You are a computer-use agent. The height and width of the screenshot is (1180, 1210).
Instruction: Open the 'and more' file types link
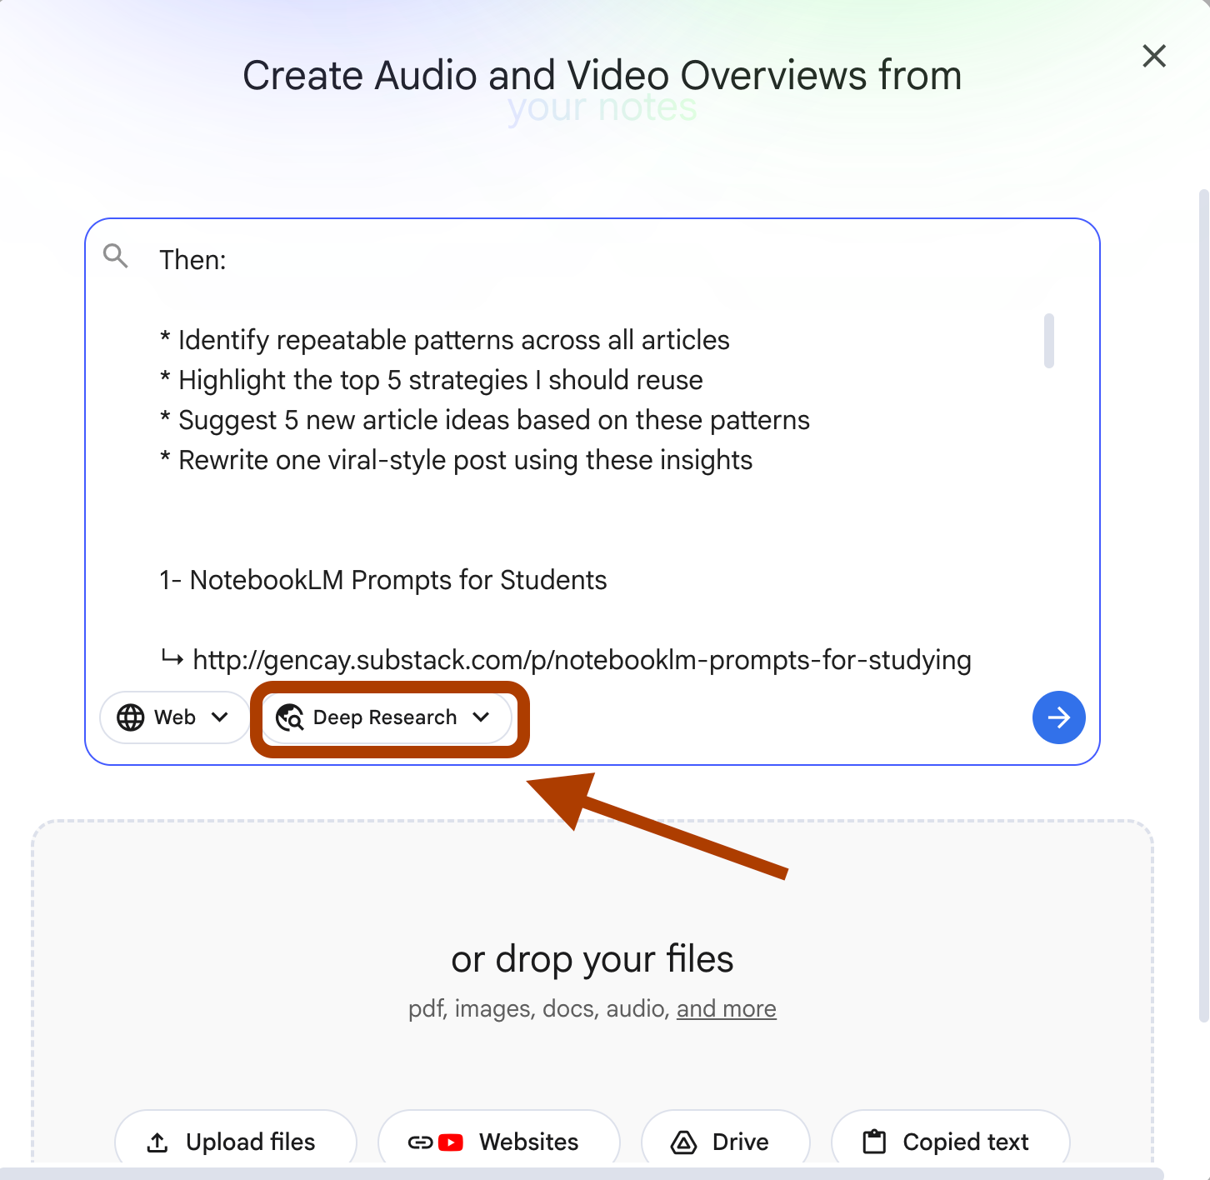726,1009
